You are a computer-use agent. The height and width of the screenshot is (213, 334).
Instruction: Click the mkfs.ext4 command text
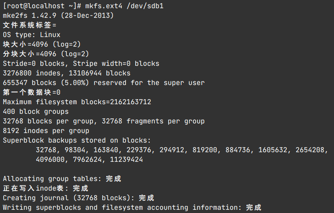(104, 6)
